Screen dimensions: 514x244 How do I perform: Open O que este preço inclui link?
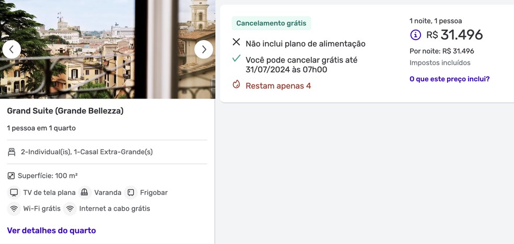[x=449, y=79]
